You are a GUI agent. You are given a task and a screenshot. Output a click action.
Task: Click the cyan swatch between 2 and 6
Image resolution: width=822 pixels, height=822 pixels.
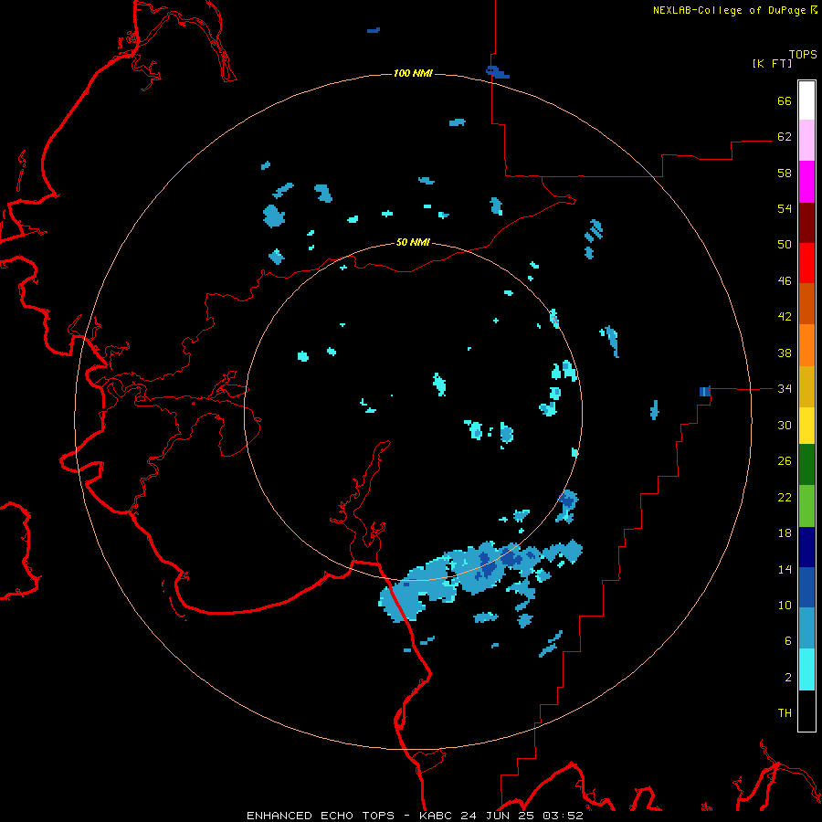(806, 669)
